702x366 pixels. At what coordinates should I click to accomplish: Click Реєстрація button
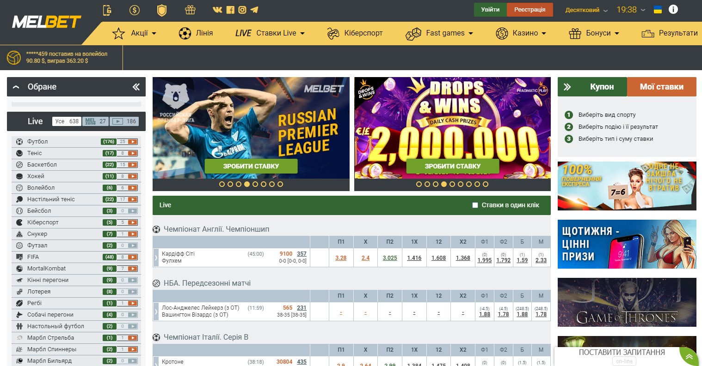coord(530,10)
